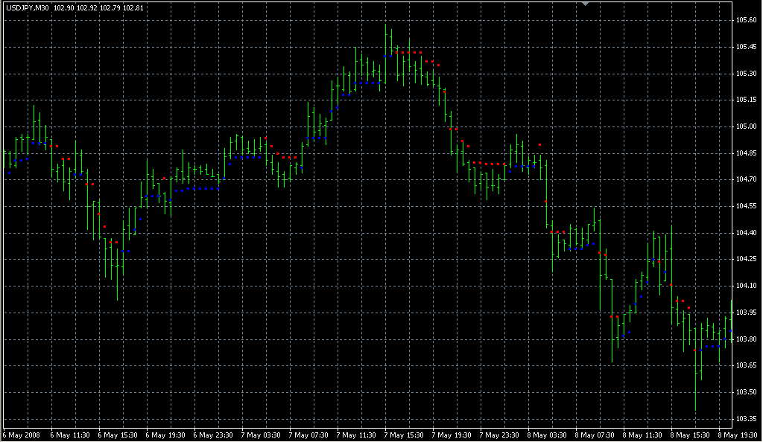Click the 6 May 2008 date label
Image resolution: width=763 pixels, height=442 pixels.
point(20,435)
